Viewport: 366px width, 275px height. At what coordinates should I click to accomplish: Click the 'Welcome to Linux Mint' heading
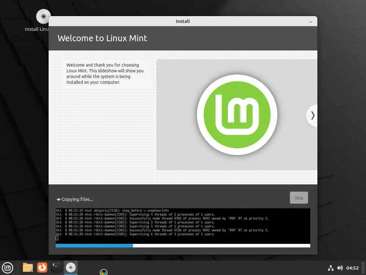click(102, 38)
